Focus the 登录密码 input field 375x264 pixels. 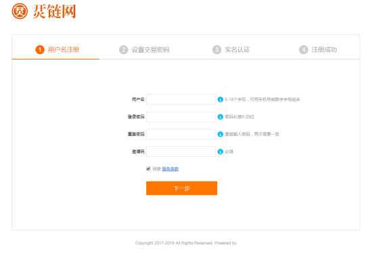[181, 117]
